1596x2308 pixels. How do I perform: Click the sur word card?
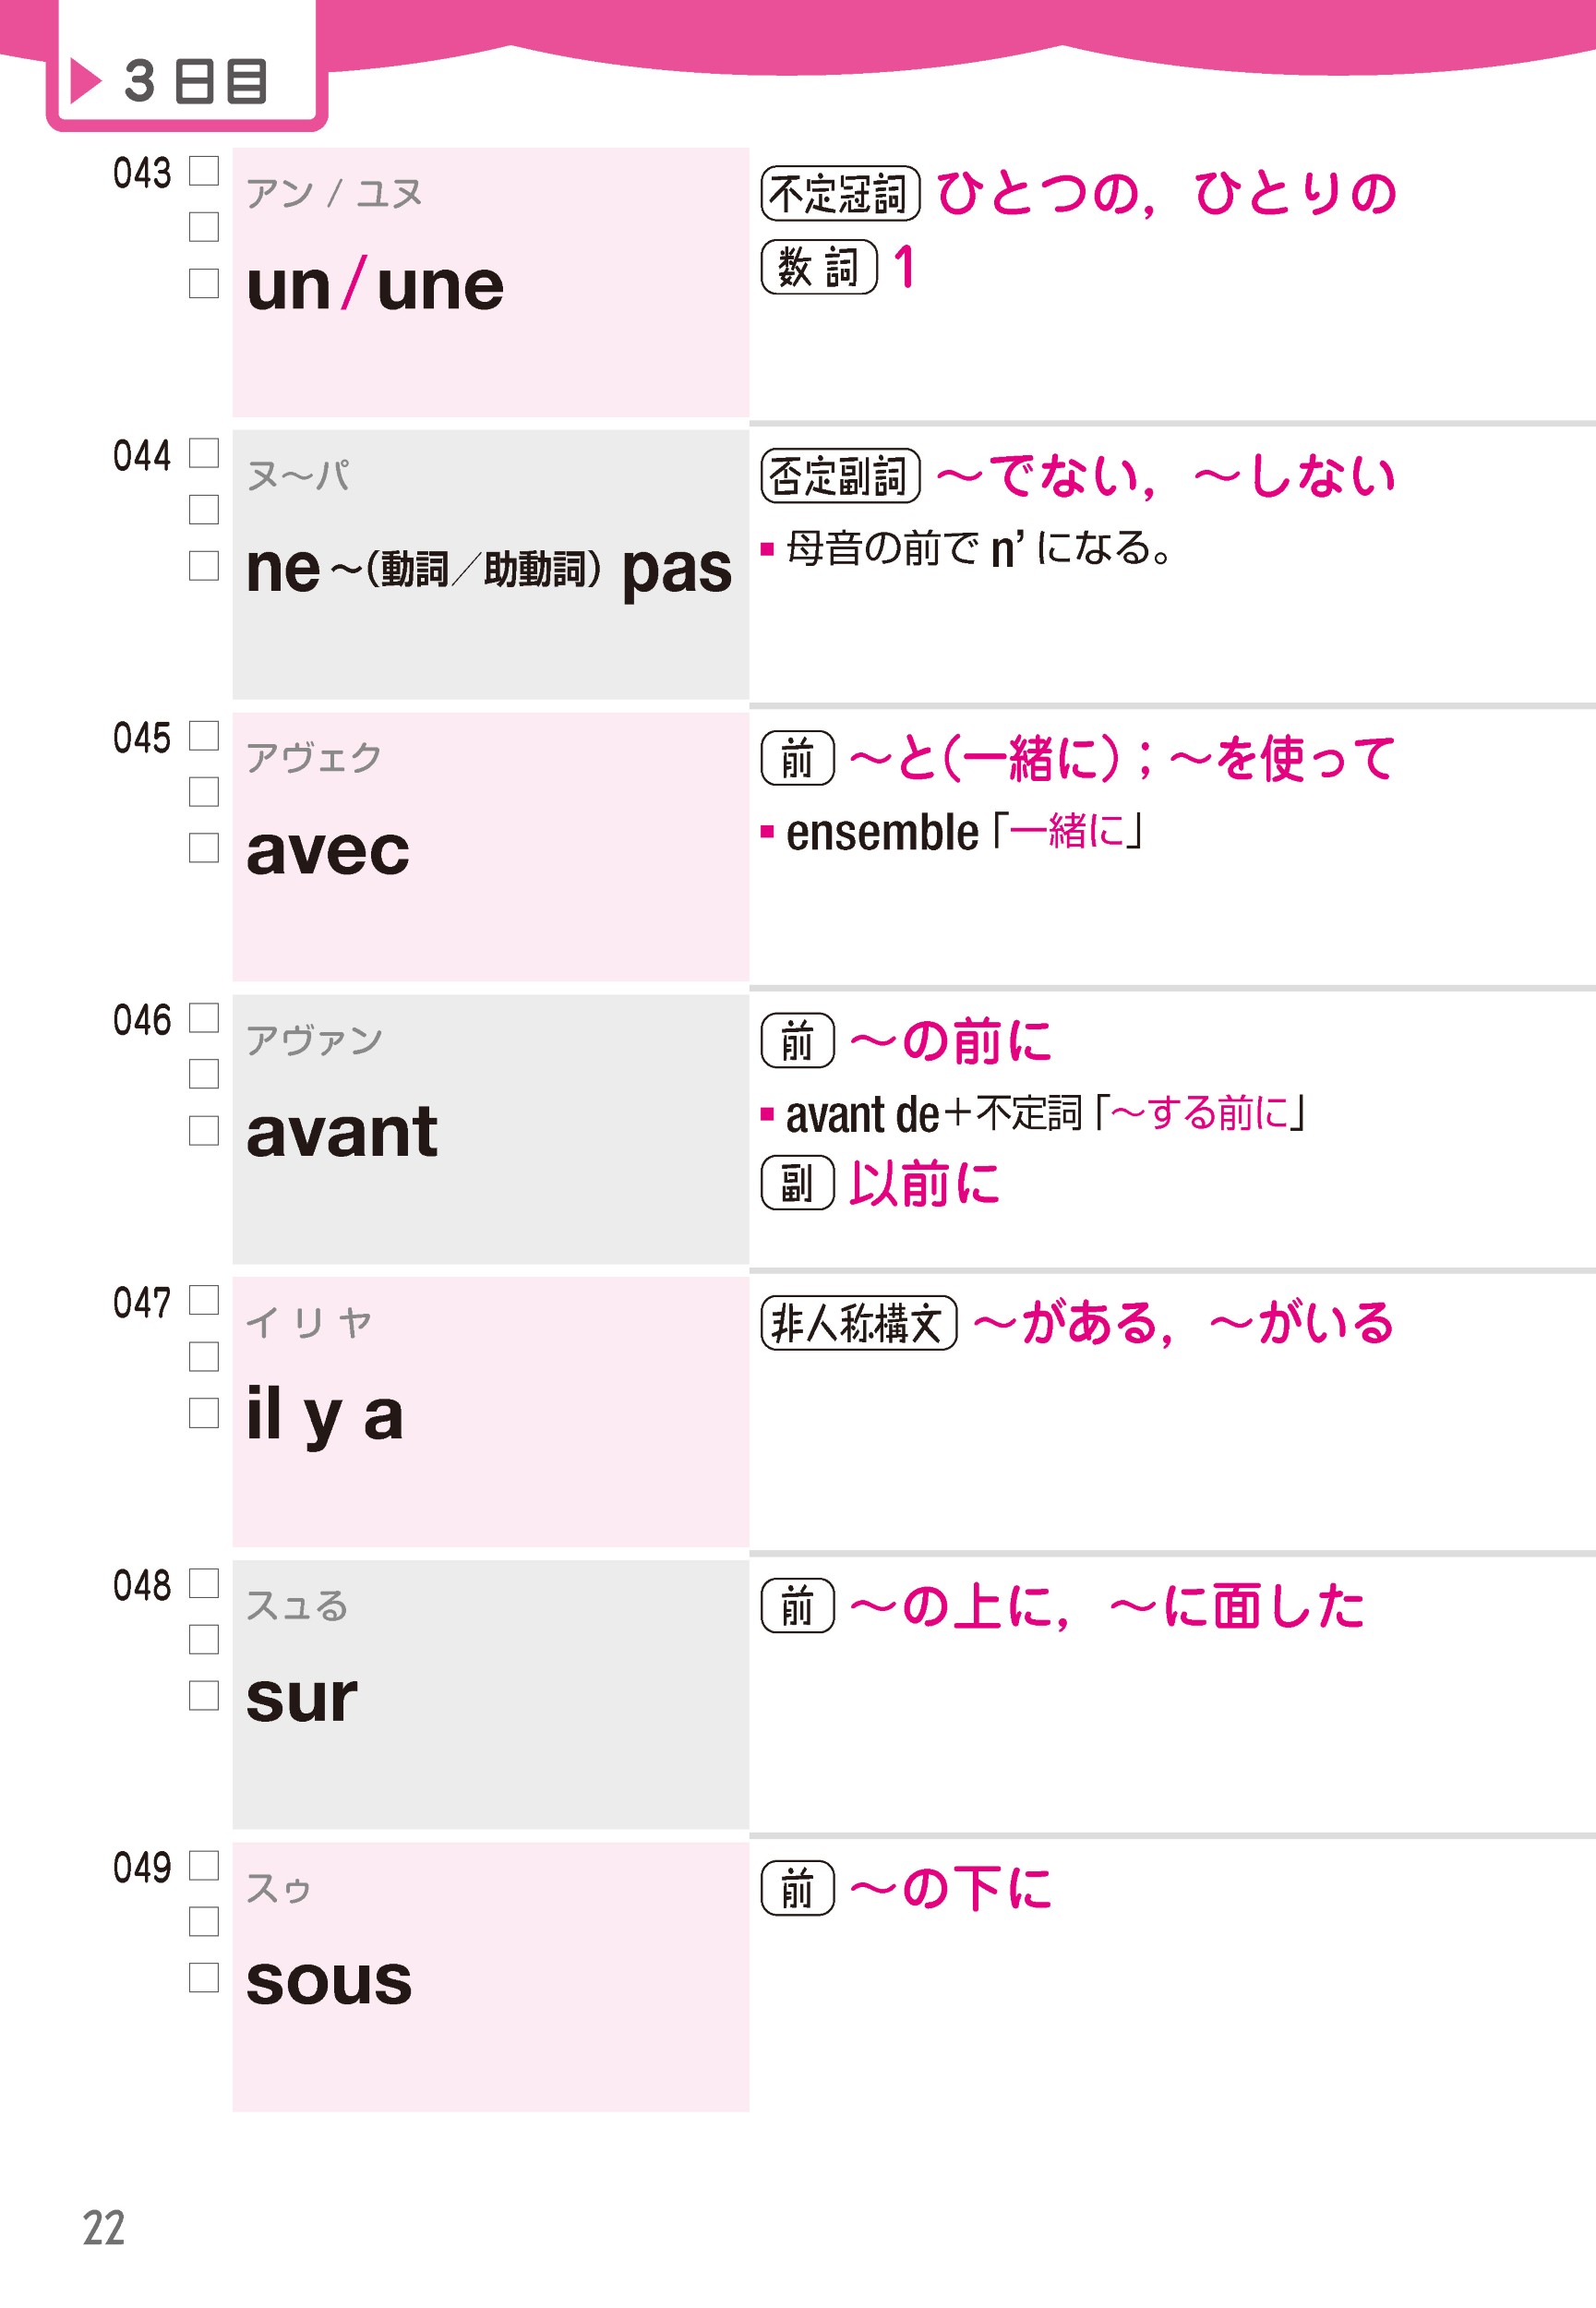(491, 1694)
